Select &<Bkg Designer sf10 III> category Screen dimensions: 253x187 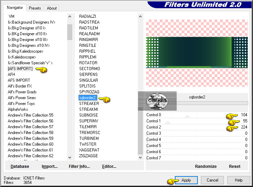tap(28, 40)
